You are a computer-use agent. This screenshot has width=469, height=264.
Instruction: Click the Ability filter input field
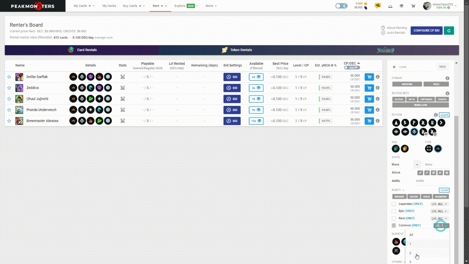432,181
